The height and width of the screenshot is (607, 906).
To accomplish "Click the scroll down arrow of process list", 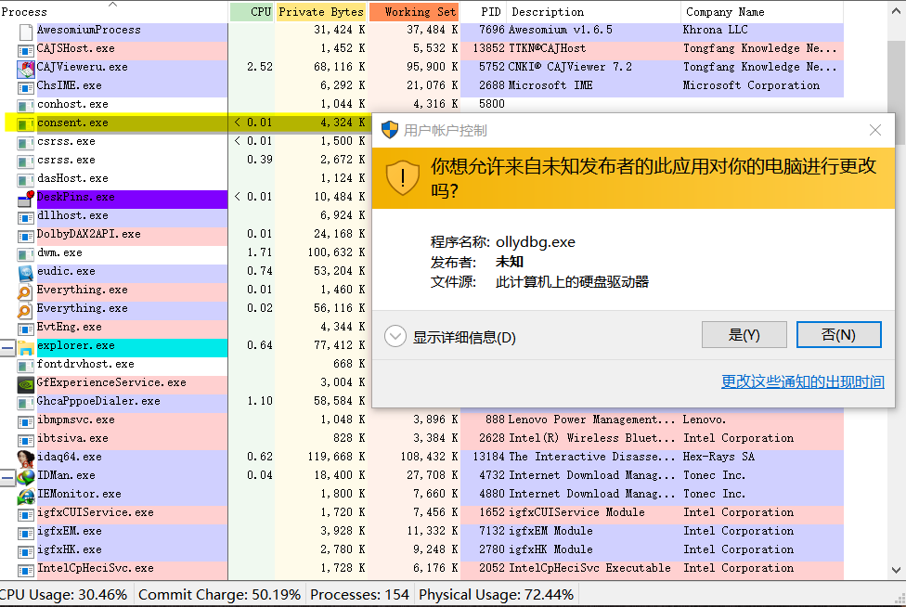I will [896, 570].
